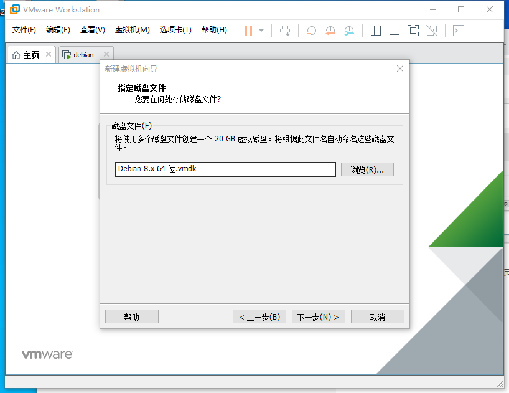Select the Debian 8.x vmdk filename field

[225, 169]
